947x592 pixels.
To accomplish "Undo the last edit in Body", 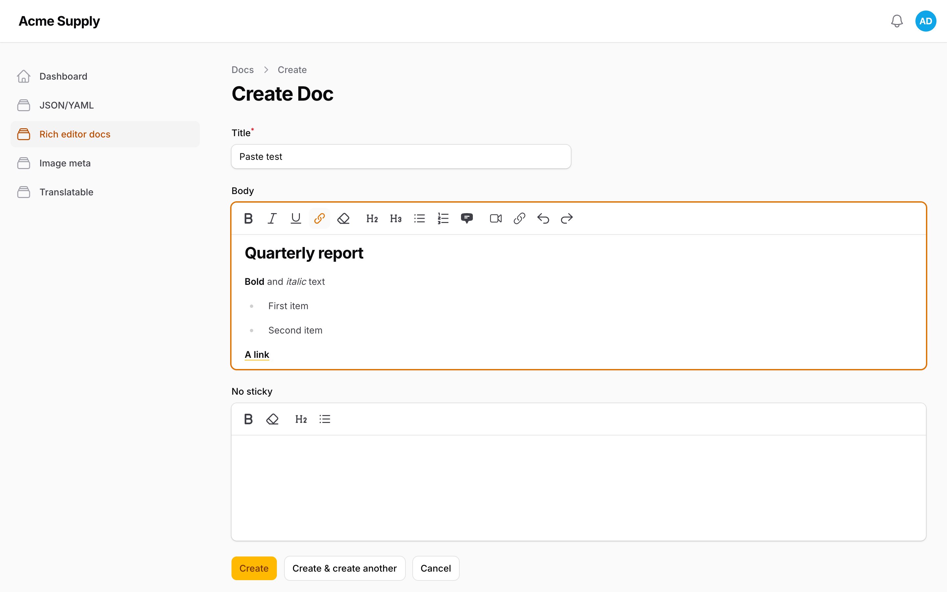I will pos(543,218).
